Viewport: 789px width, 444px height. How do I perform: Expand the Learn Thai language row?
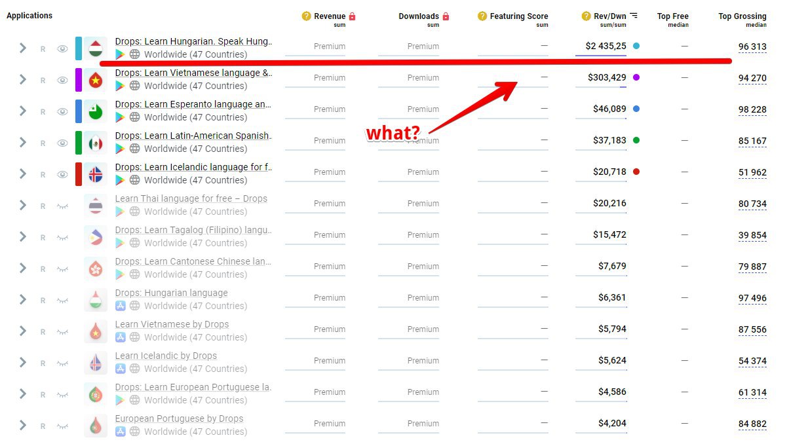point(23,205)
